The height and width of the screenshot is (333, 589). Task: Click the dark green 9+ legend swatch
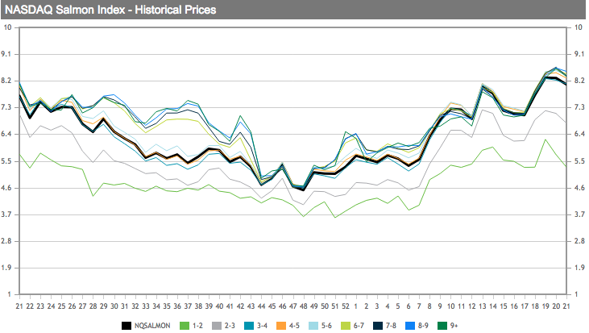442,326
